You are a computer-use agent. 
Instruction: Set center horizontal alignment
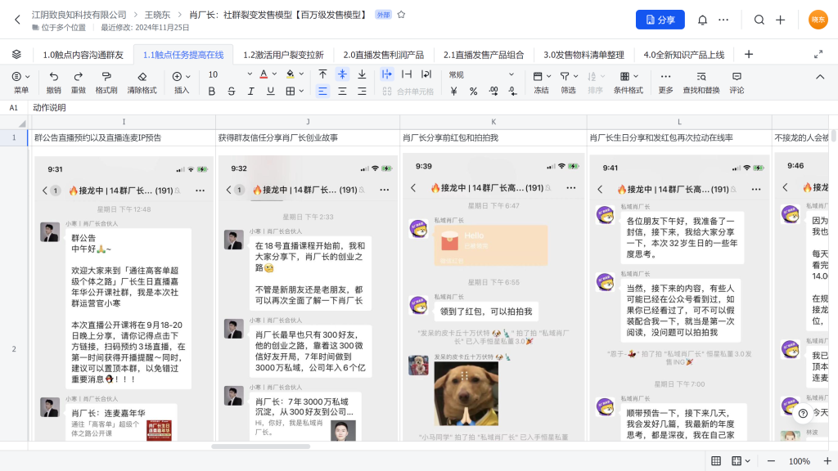point(342,92)
